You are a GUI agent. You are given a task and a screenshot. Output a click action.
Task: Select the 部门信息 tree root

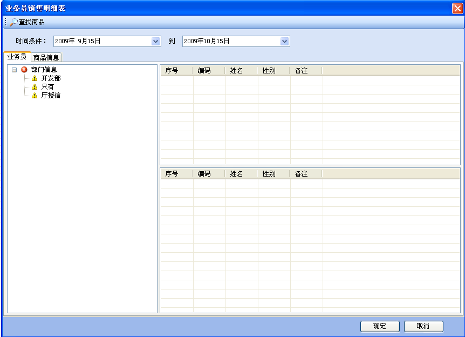44,70
